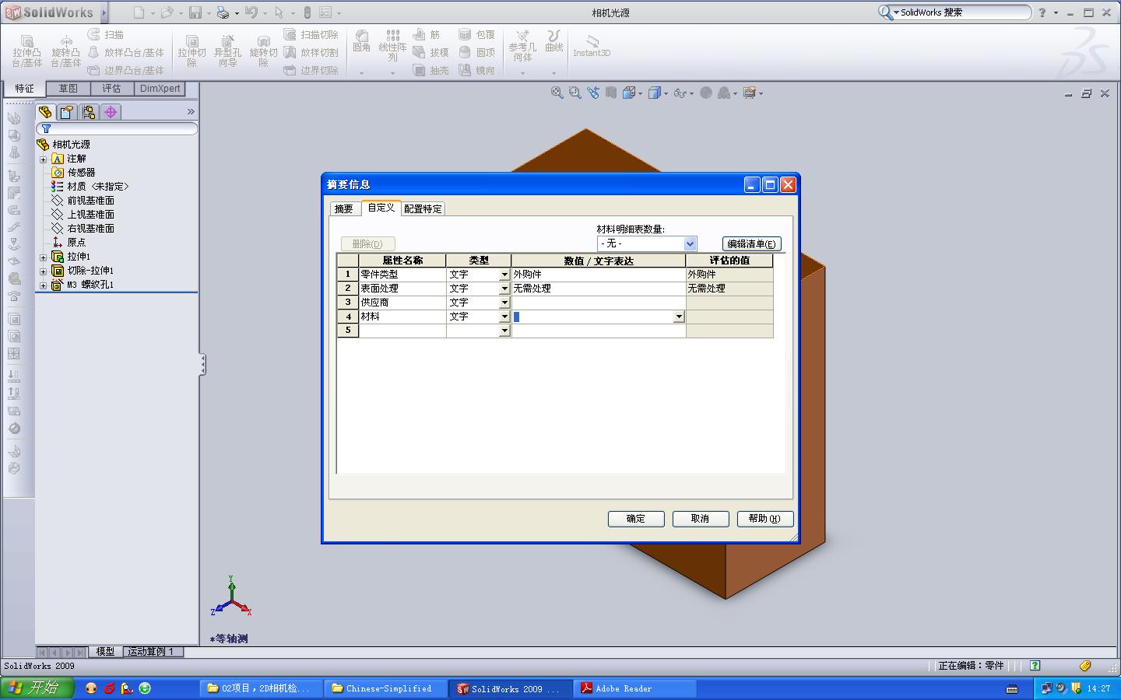Click the Linear Pattern (线性阵列) tool

[393, 45]
